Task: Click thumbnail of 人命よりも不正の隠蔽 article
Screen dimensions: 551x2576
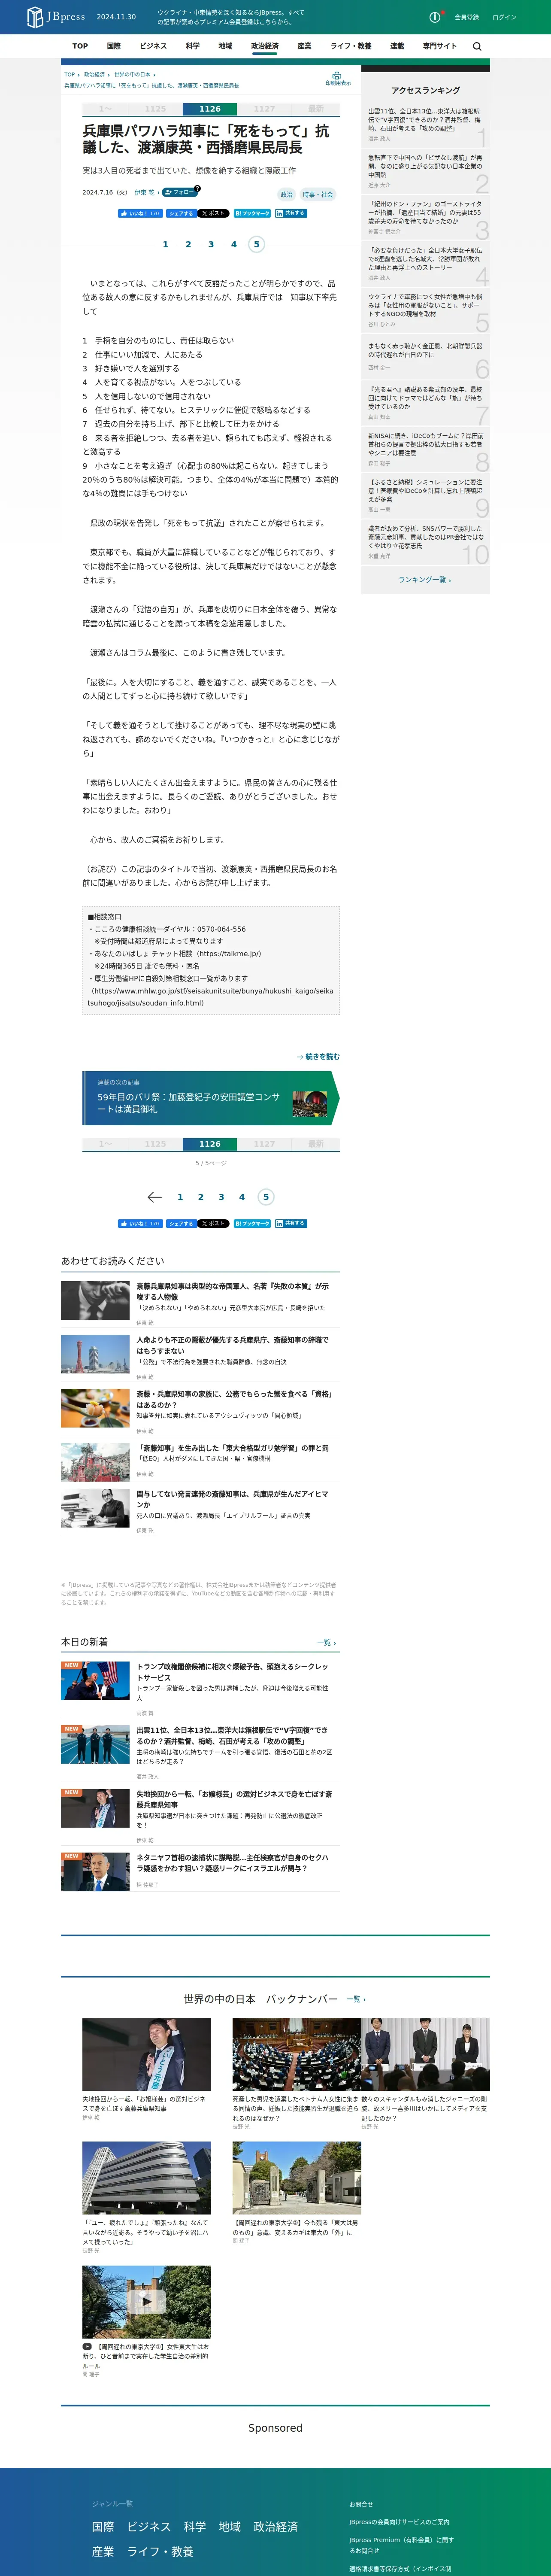Action: pos(95,1354)
